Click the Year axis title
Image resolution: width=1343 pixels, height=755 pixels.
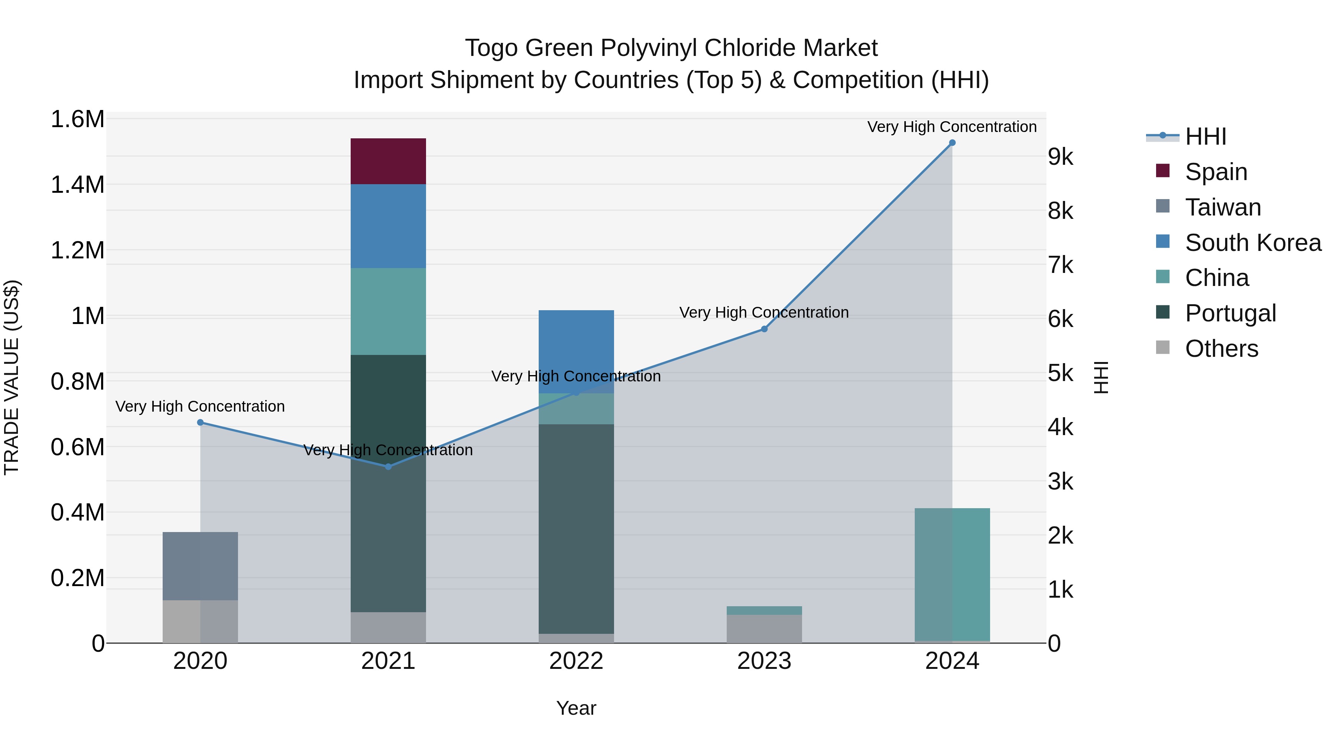click(576, 708)
